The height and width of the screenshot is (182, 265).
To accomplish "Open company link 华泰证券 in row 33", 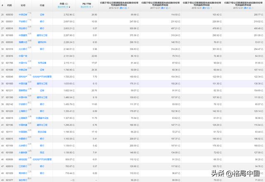I will (x=23, y=70).
